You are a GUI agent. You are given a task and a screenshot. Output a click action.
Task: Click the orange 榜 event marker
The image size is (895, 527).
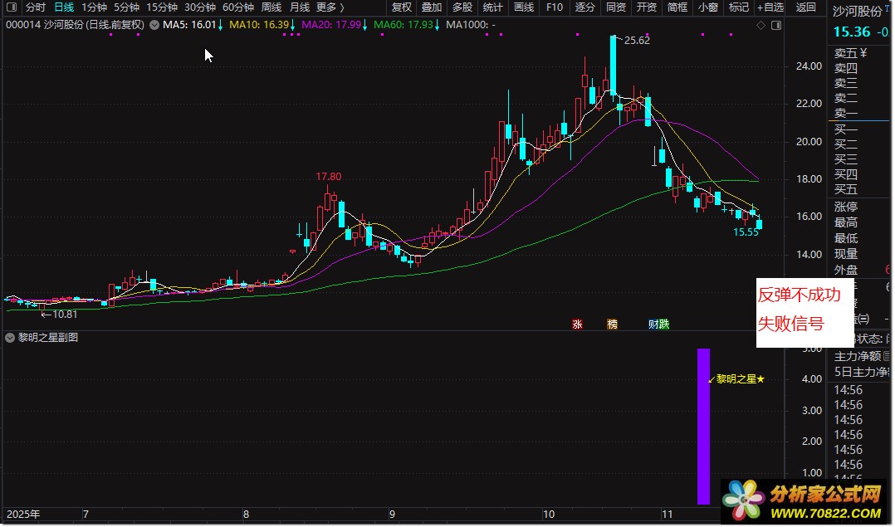point(613,324)
